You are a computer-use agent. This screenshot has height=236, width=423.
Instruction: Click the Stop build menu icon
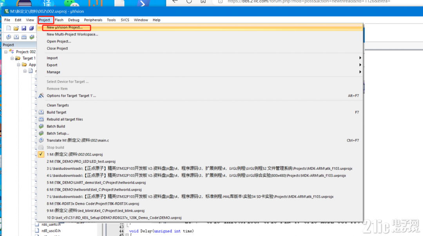pos(41,147)
